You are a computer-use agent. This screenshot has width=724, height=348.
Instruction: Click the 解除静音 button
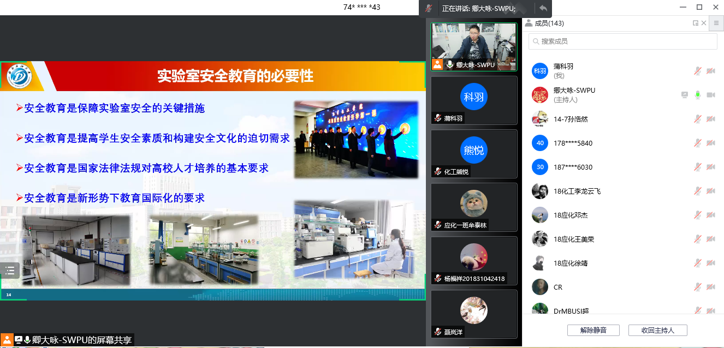point(593,330)
